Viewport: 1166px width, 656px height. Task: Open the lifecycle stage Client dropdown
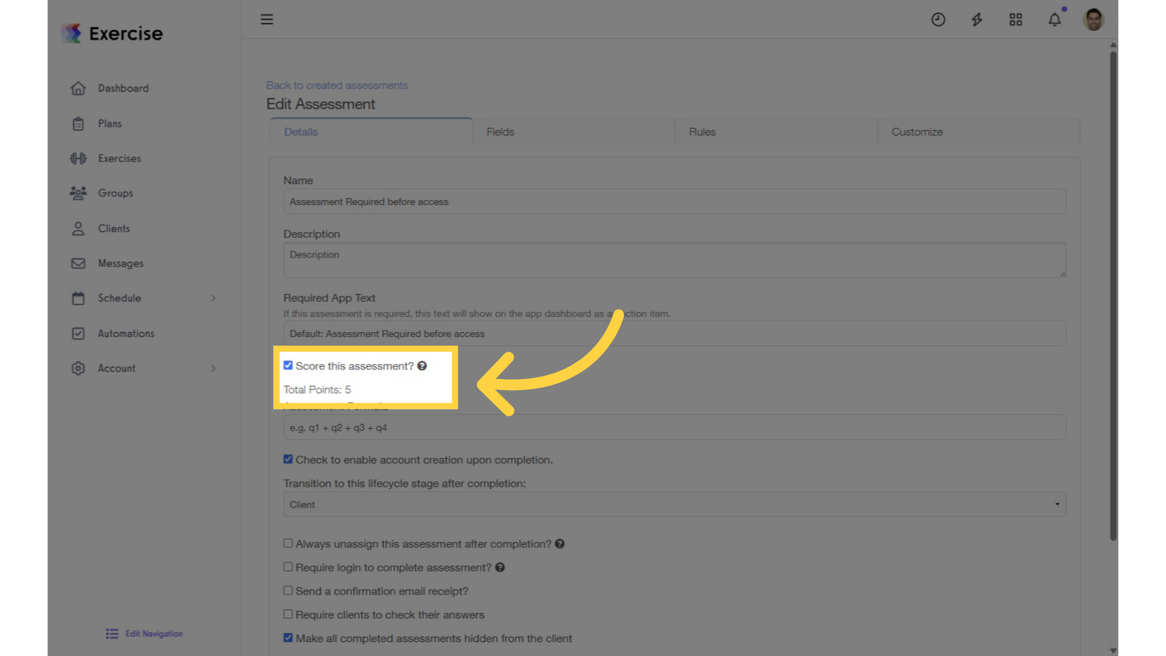click(x=675, y=505)
